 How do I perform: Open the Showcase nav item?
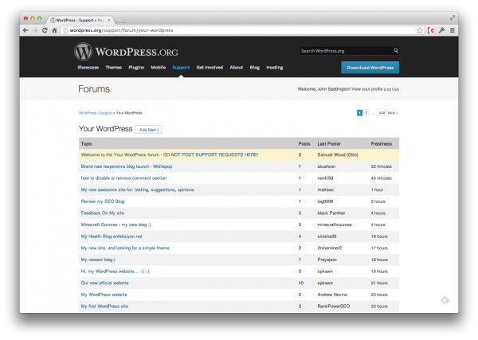tap(88, 68)
